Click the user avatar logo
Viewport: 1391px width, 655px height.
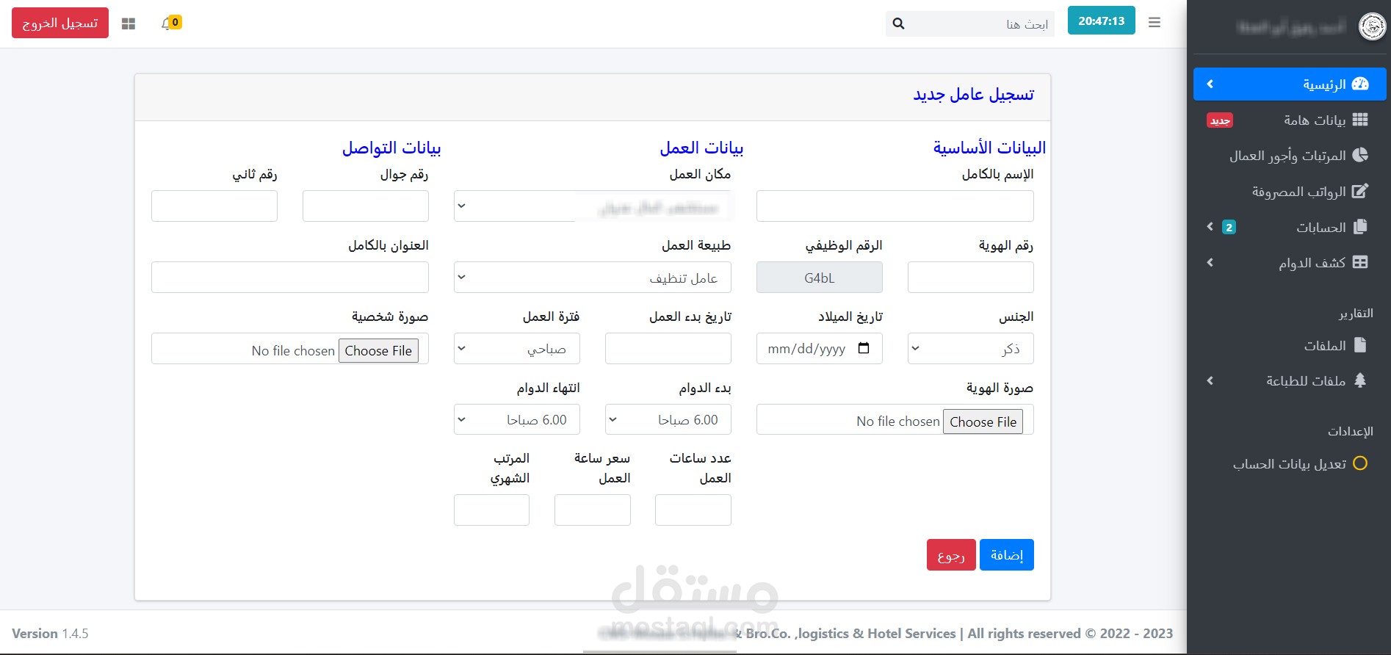pyautogui.click(x=1372, y=27)
